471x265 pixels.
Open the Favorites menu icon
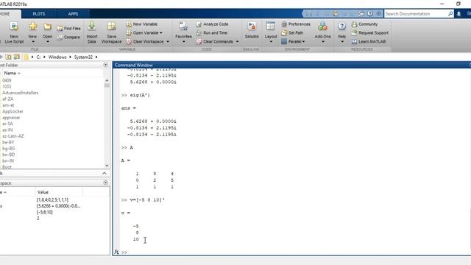click(x=183, y=26)
